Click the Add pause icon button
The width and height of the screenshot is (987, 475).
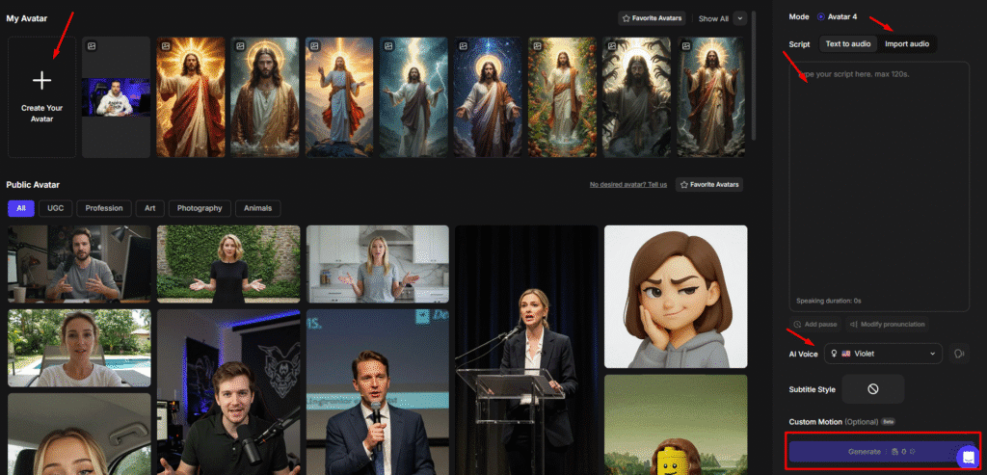point(798,325)
